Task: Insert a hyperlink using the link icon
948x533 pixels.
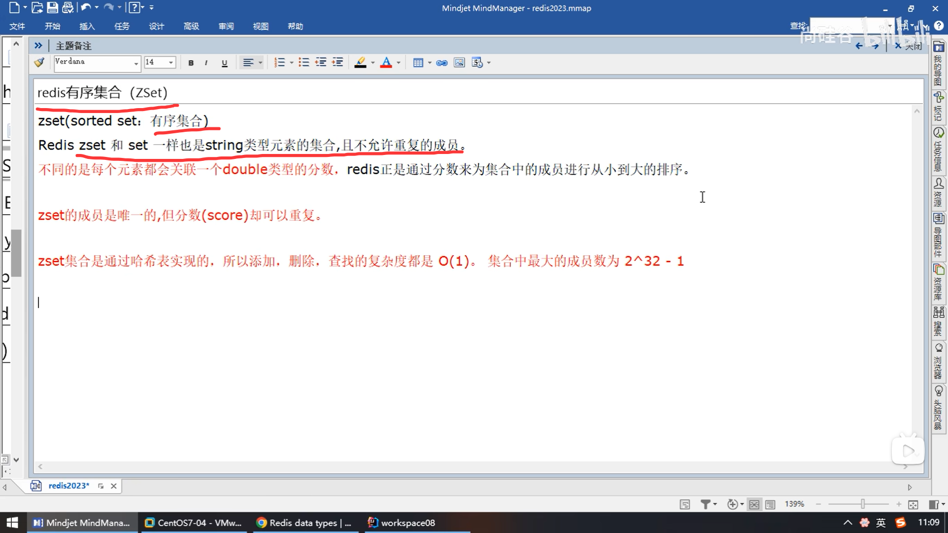Action: (442, 63)
